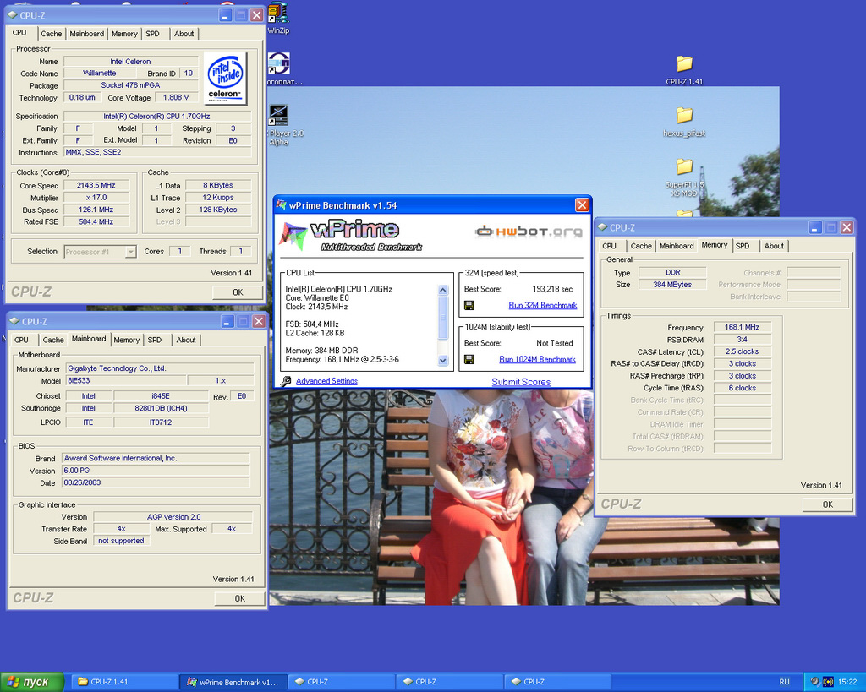This screenshot has height=692, width=866.
Task: Click the Submit Scores link
Action: (521, 382)
